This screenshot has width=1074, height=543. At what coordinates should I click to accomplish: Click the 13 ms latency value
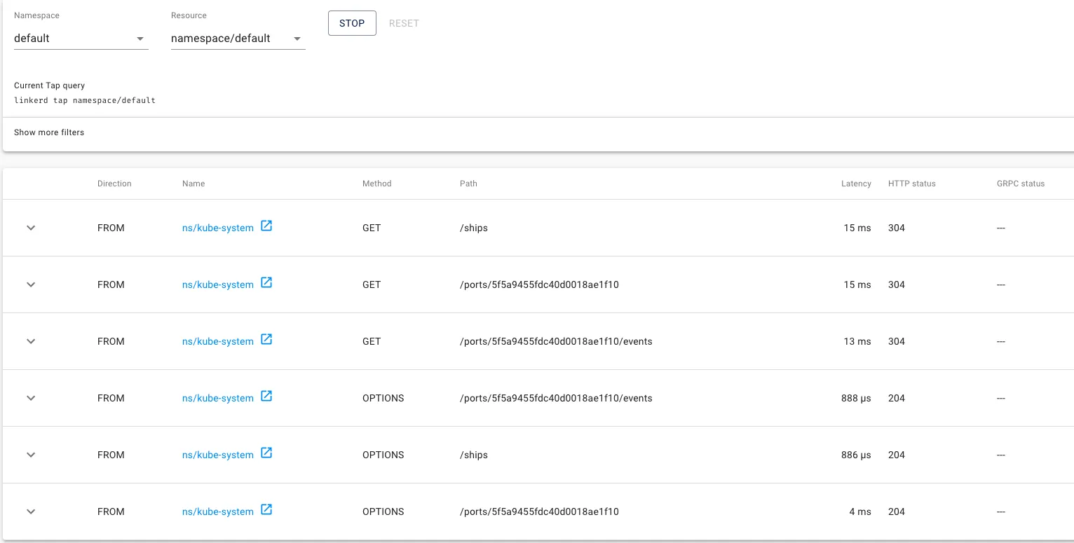pyautogui.click(x=857, y=341)
